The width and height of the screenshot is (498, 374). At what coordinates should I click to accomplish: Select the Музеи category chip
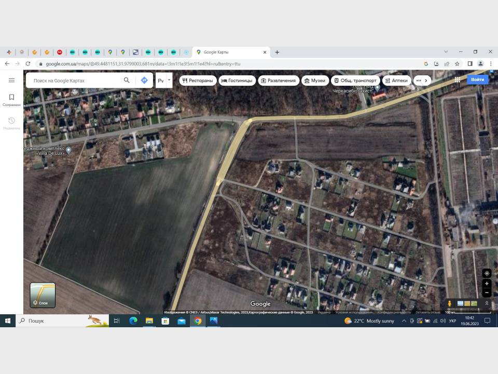(x=315, y=81)
